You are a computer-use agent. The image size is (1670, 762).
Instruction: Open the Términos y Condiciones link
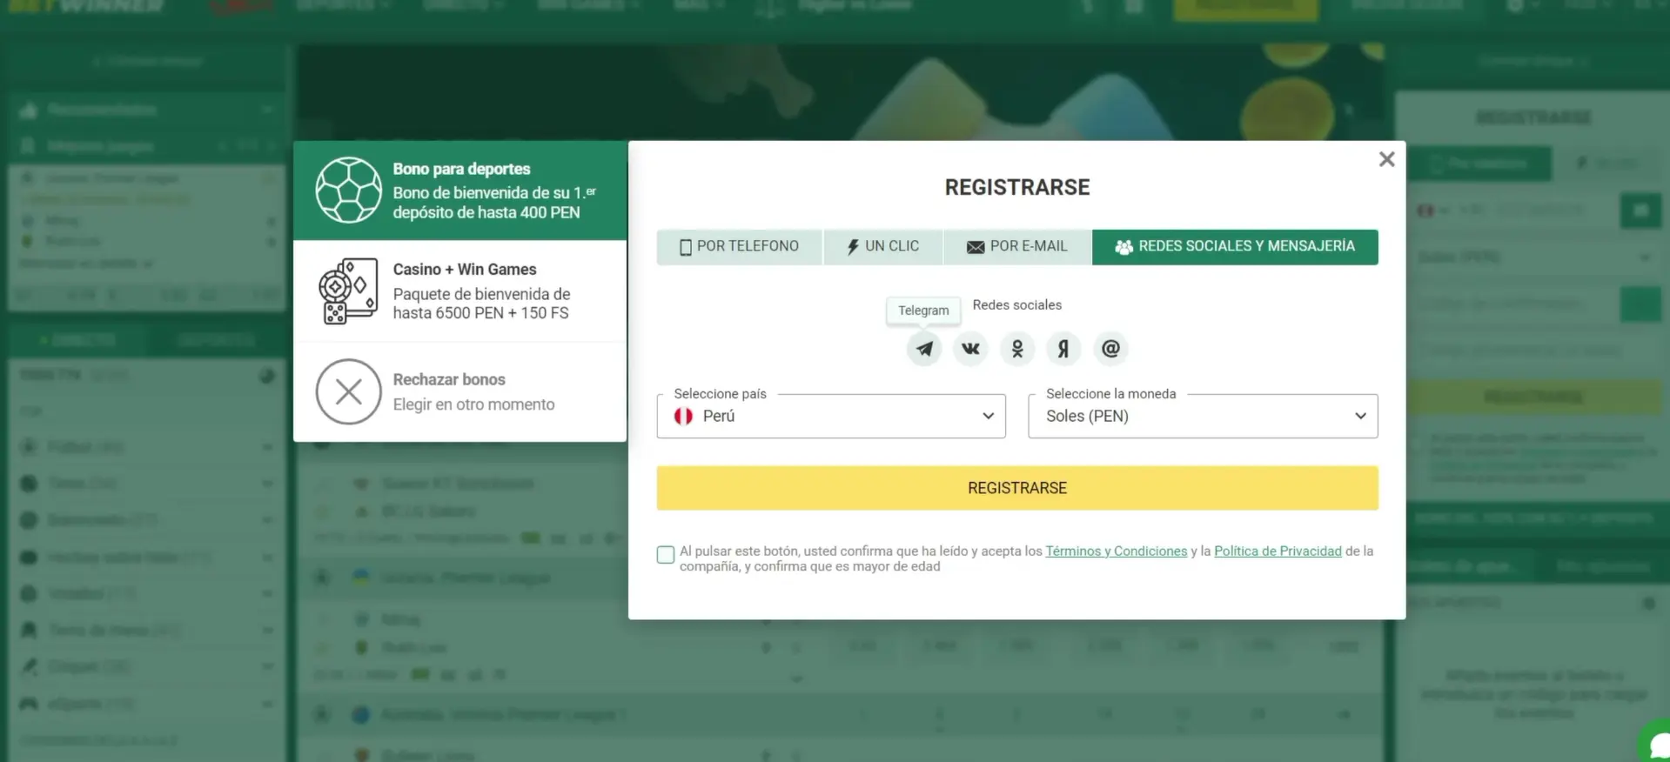[1116, 551]
